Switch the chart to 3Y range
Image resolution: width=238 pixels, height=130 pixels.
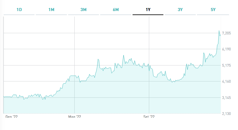tap(180, 10)
